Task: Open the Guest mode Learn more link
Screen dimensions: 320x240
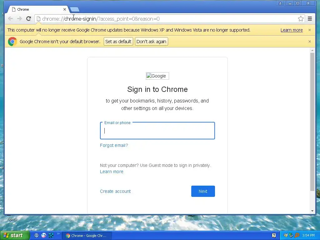Action: coord(112,172)
